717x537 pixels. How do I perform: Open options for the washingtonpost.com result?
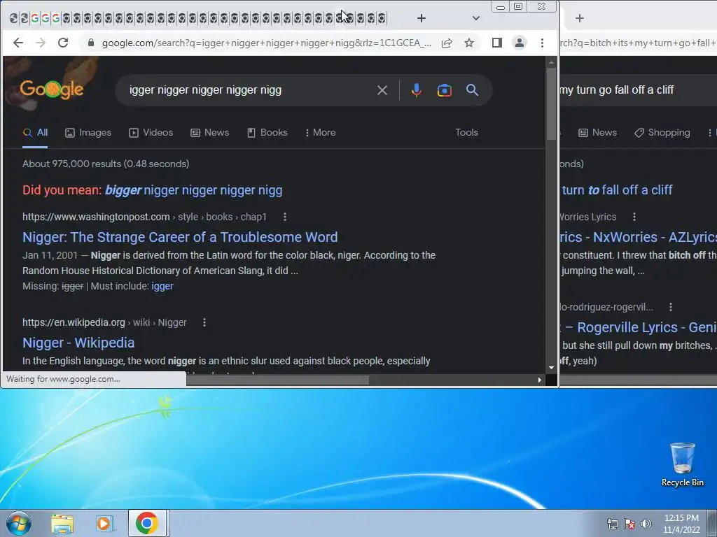(285, 217)
